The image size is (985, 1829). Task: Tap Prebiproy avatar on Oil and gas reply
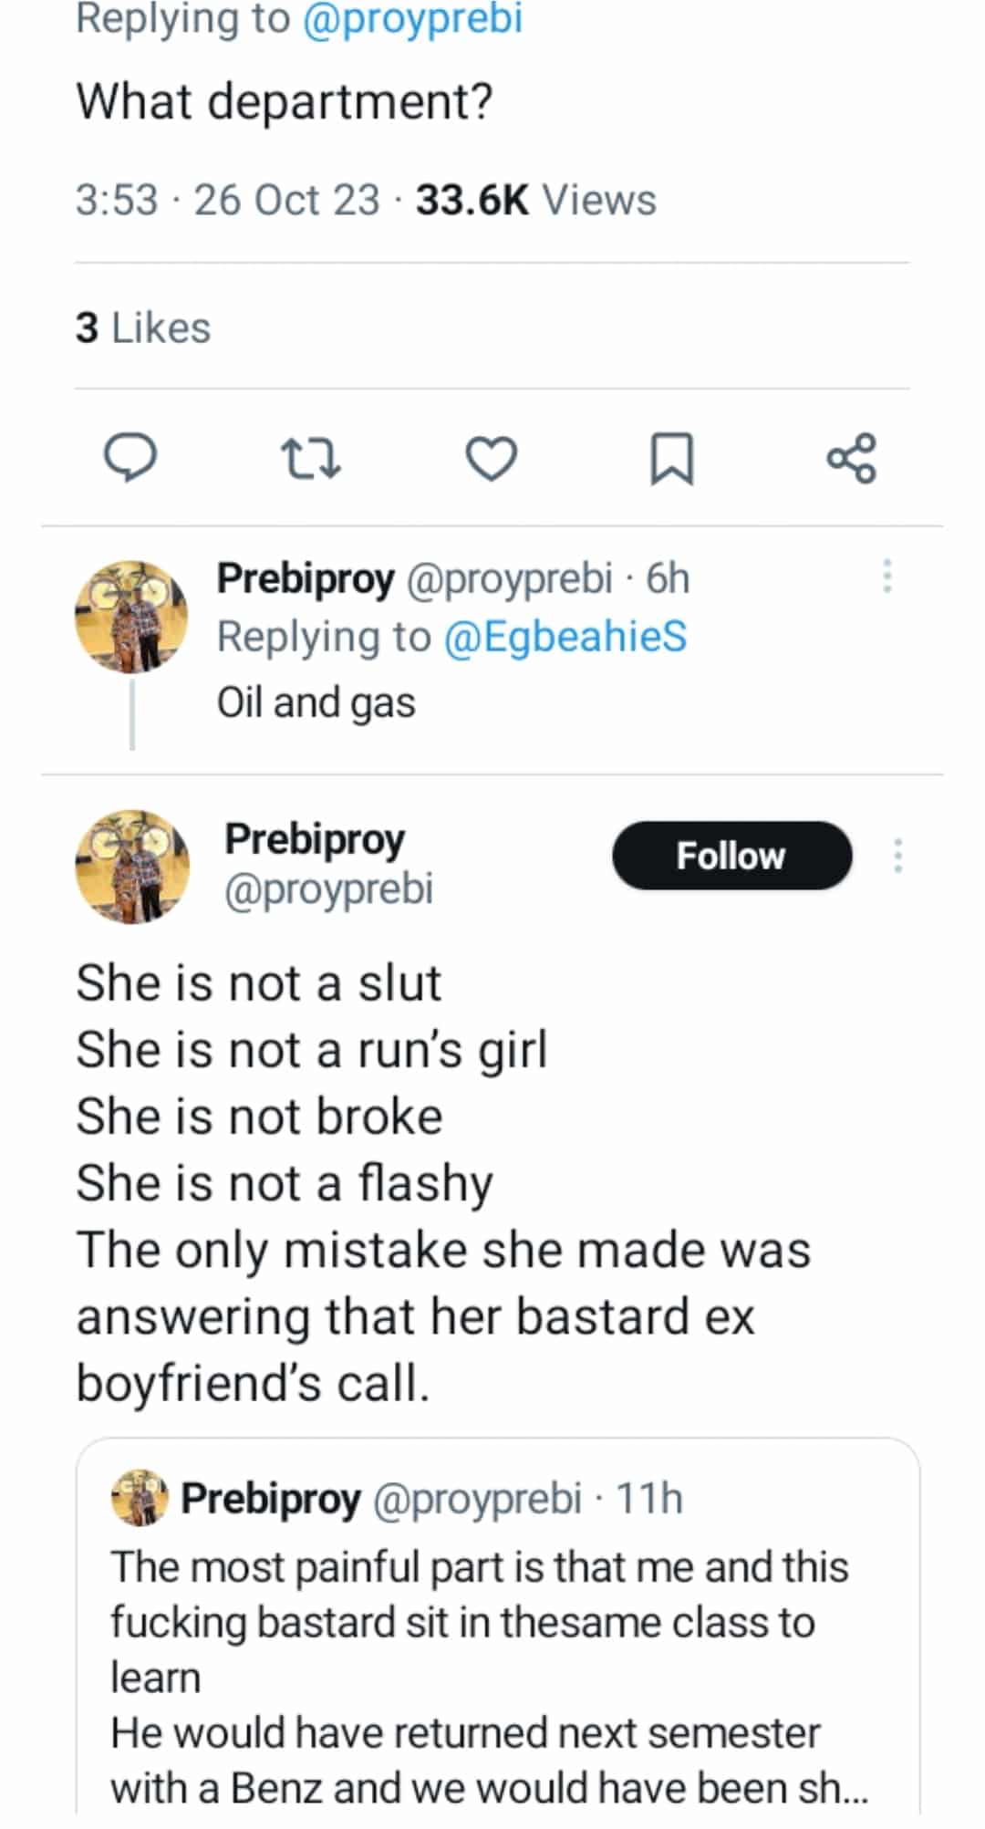tap(131, 617)
